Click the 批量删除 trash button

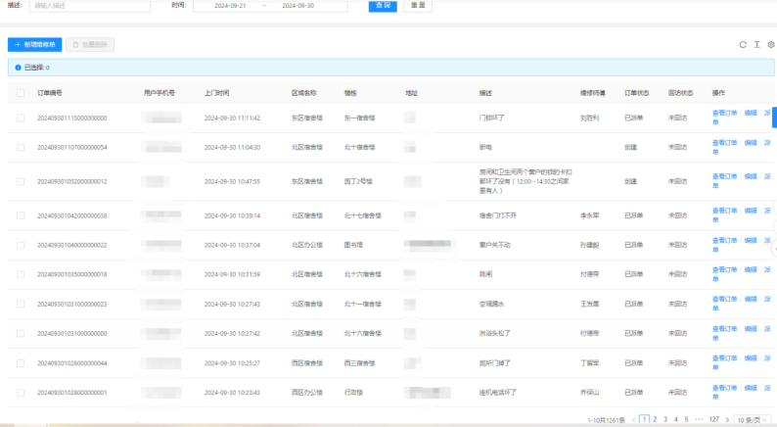[x=90, y=45]
